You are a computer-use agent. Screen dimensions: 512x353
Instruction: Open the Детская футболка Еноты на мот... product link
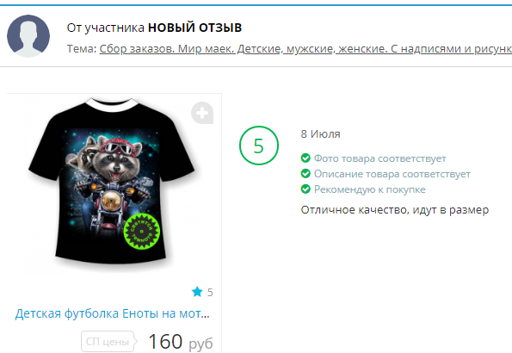tap(113, 313)
